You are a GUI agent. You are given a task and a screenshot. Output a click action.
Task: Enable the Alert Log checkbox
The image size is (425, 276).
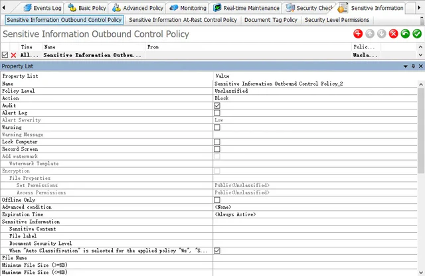217,113
